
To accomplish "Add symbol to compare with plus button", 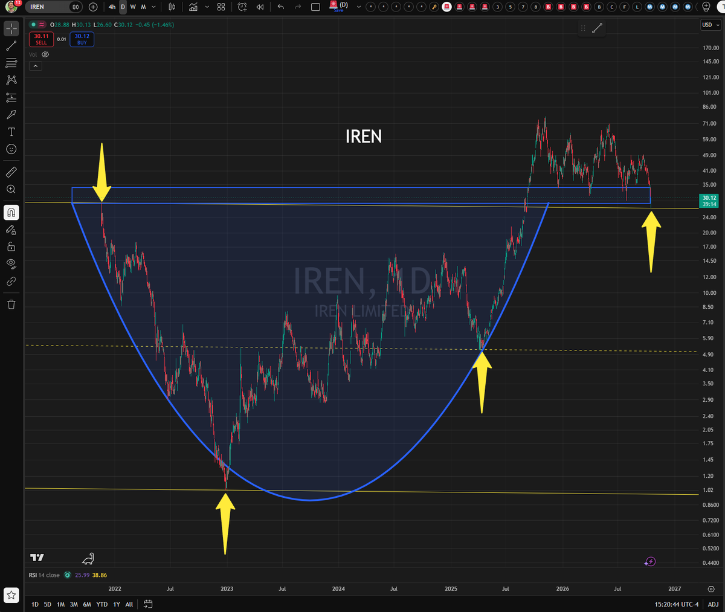I will [93, 7].
